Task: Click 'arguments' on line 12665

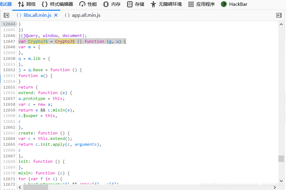Action: (86, 144)
